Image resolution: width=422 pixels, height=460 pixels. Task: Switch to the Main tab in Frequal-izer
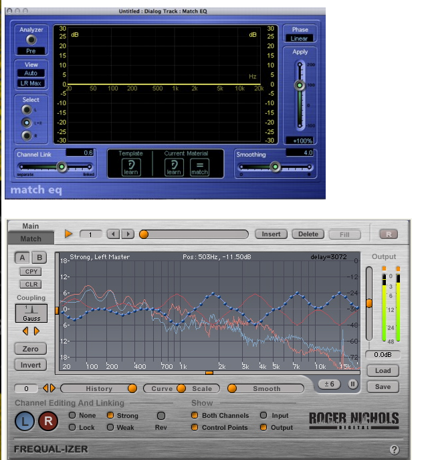31,226
